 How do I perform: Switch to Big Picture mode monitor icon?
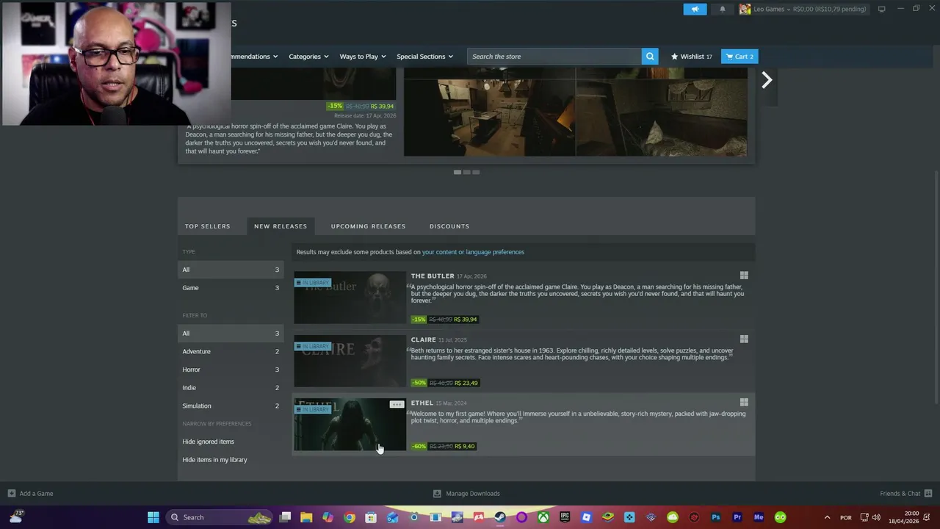coord(881,9)
